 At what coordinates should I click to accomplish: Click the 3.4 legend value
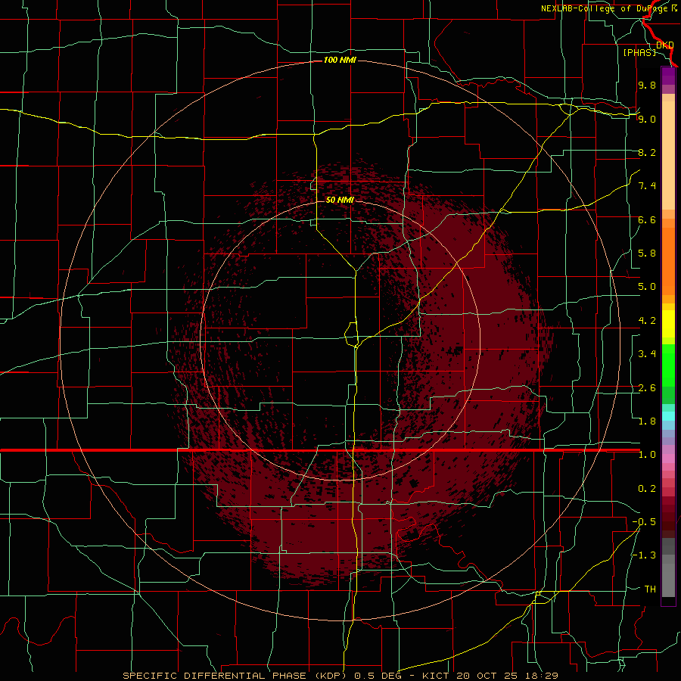click(647, 354)
